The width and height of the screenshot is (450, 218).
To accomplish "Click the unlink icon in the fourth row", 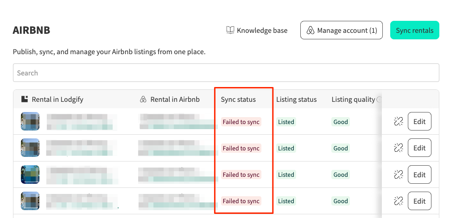I will point(398,201).
